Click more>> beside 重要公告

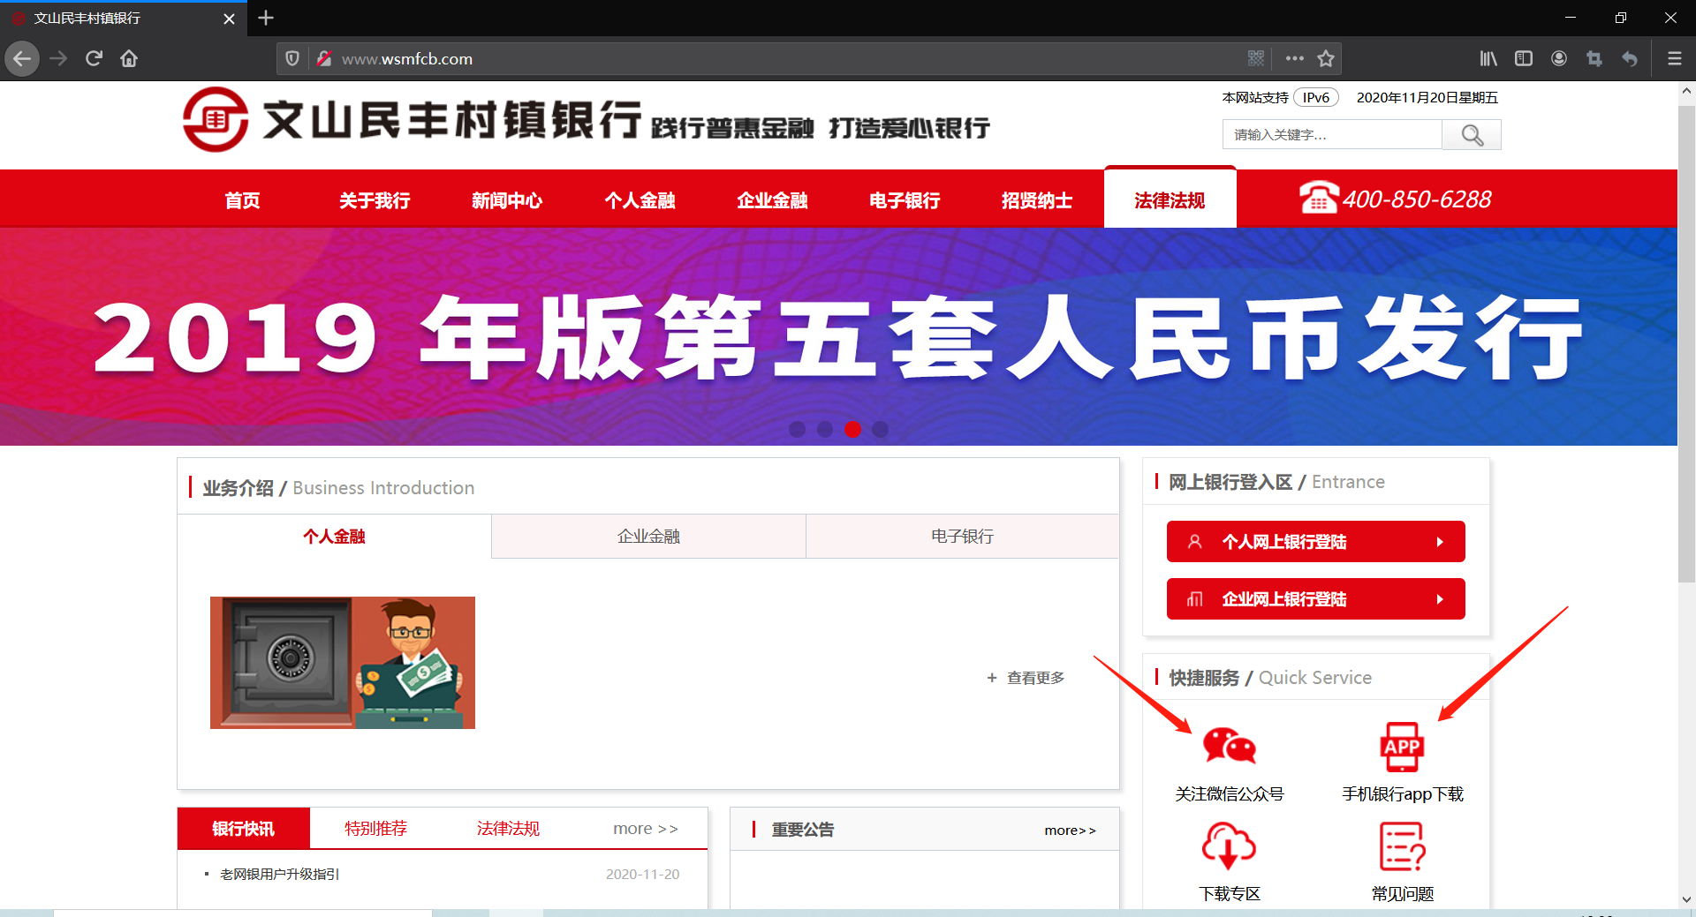1070,830
